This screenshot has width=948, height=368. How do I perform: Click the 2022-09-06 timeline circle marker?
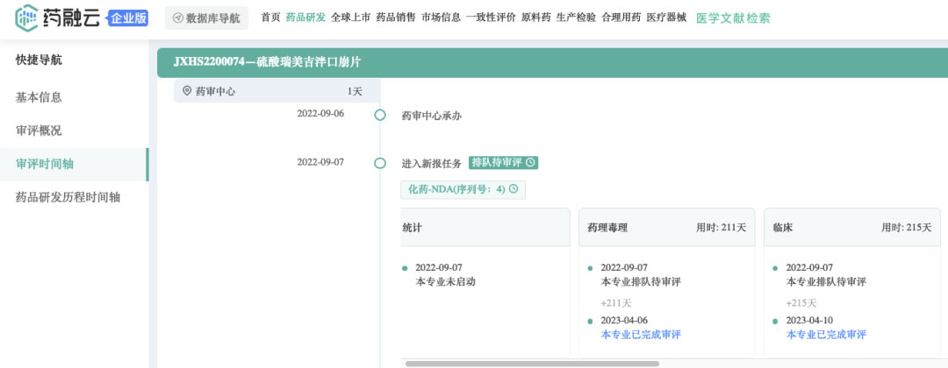(380, 116)
